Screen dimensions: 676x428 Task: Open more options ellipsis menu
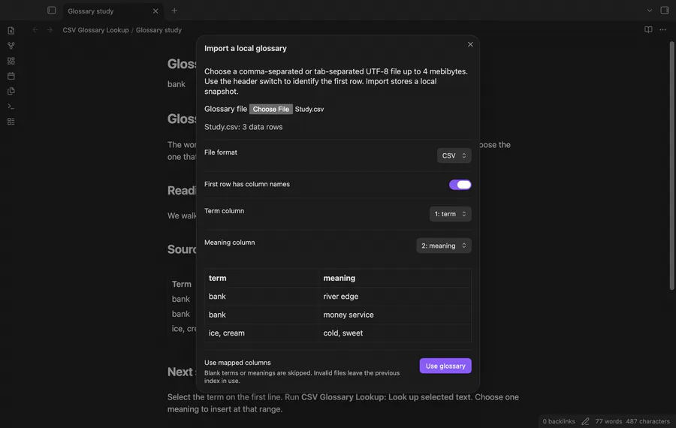[662, 30]
